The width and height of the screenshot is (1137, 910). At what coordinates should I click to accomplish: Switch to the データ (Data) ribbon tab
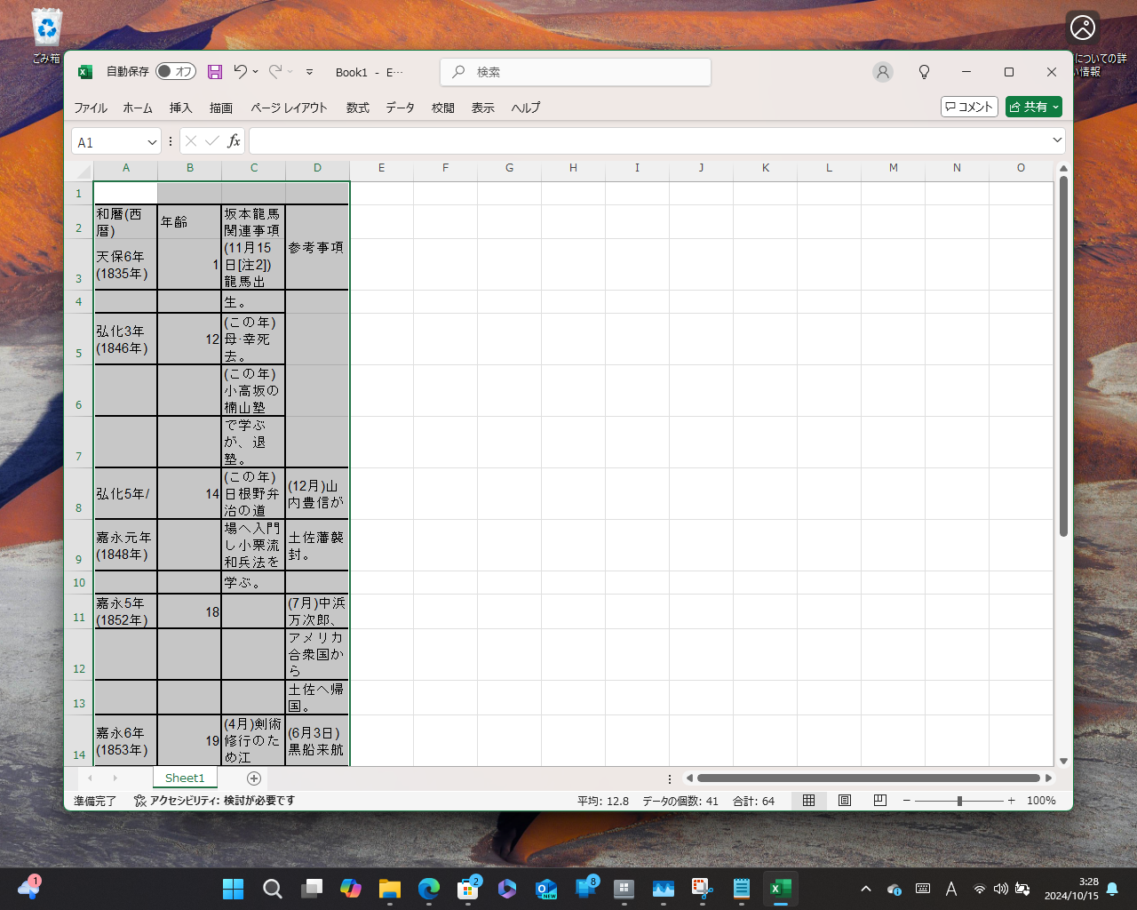pyautogui.click(x=400, y=108)
